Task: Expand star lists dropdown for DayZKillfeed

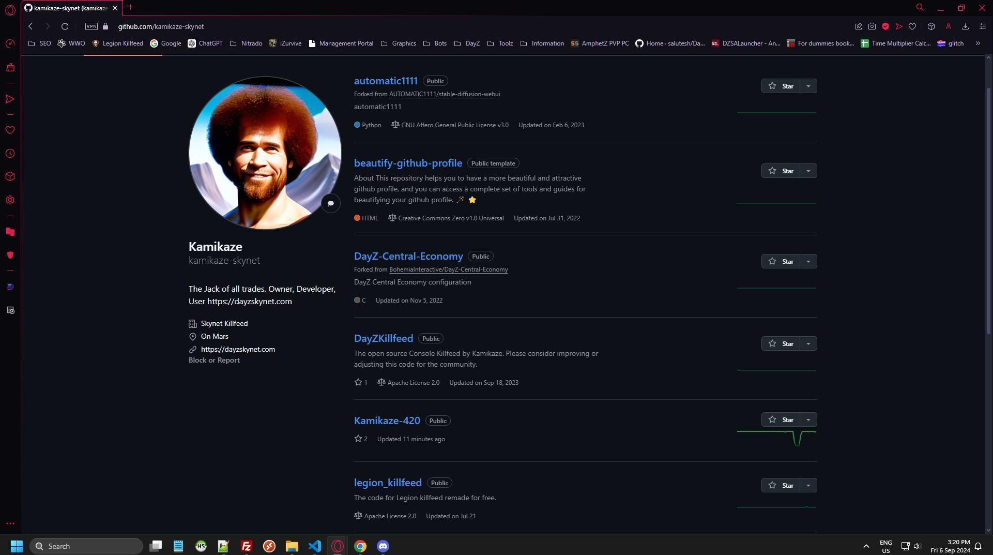Action: pos(808,343)
